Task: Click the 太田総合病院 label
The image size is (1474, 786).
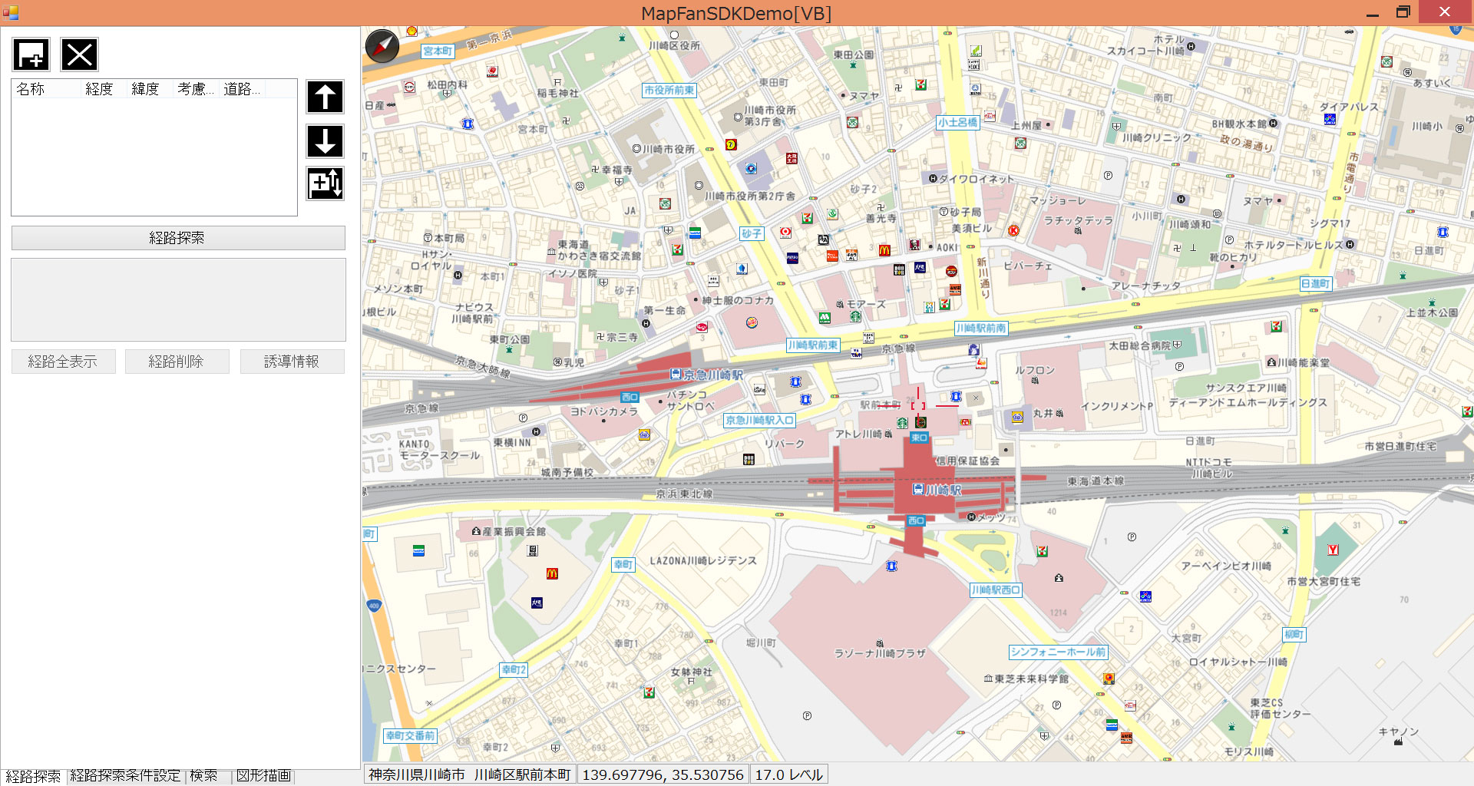Action: tap(1139, 346)
